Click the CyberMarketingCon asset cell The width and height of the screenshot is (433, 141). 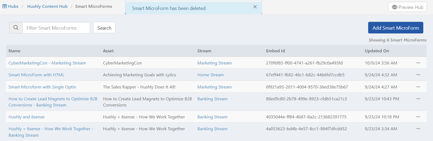tap(122, 63)
